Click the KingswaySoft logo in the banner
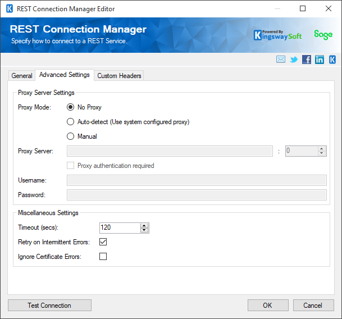 tap(278, 35)
